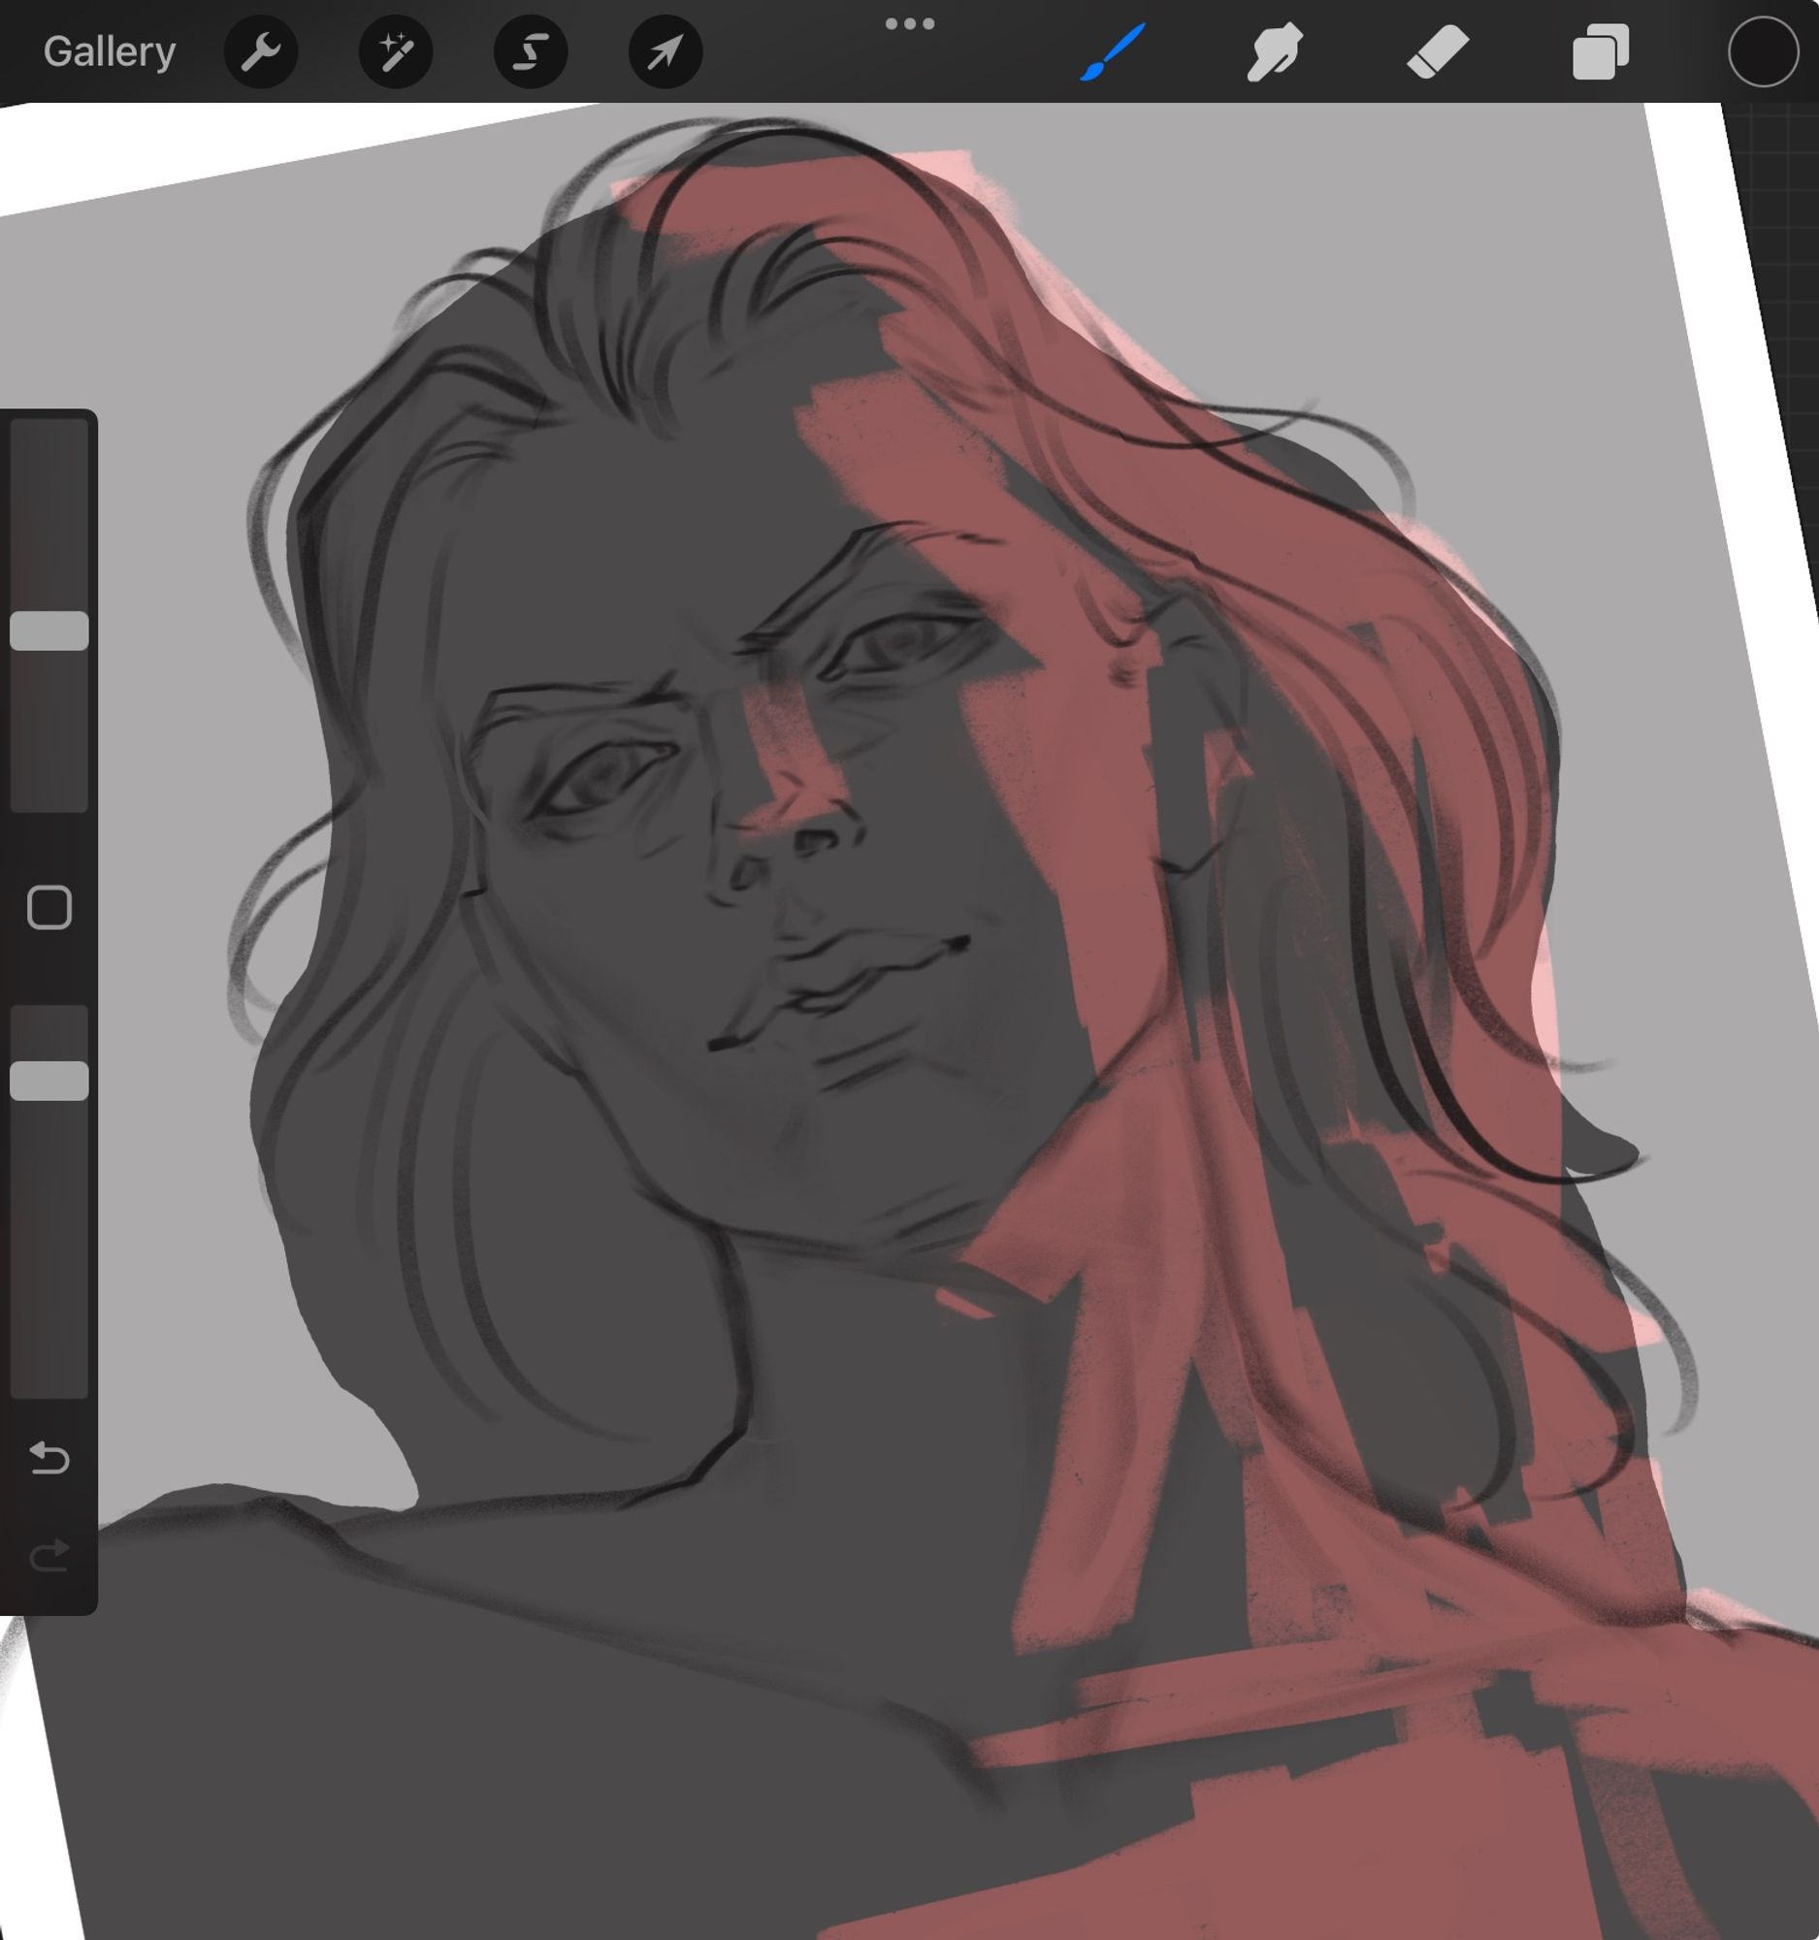Viewport: 1819px width, 1940px height.
Task: Open the Actions wrench menu
Action: point(261,51)
